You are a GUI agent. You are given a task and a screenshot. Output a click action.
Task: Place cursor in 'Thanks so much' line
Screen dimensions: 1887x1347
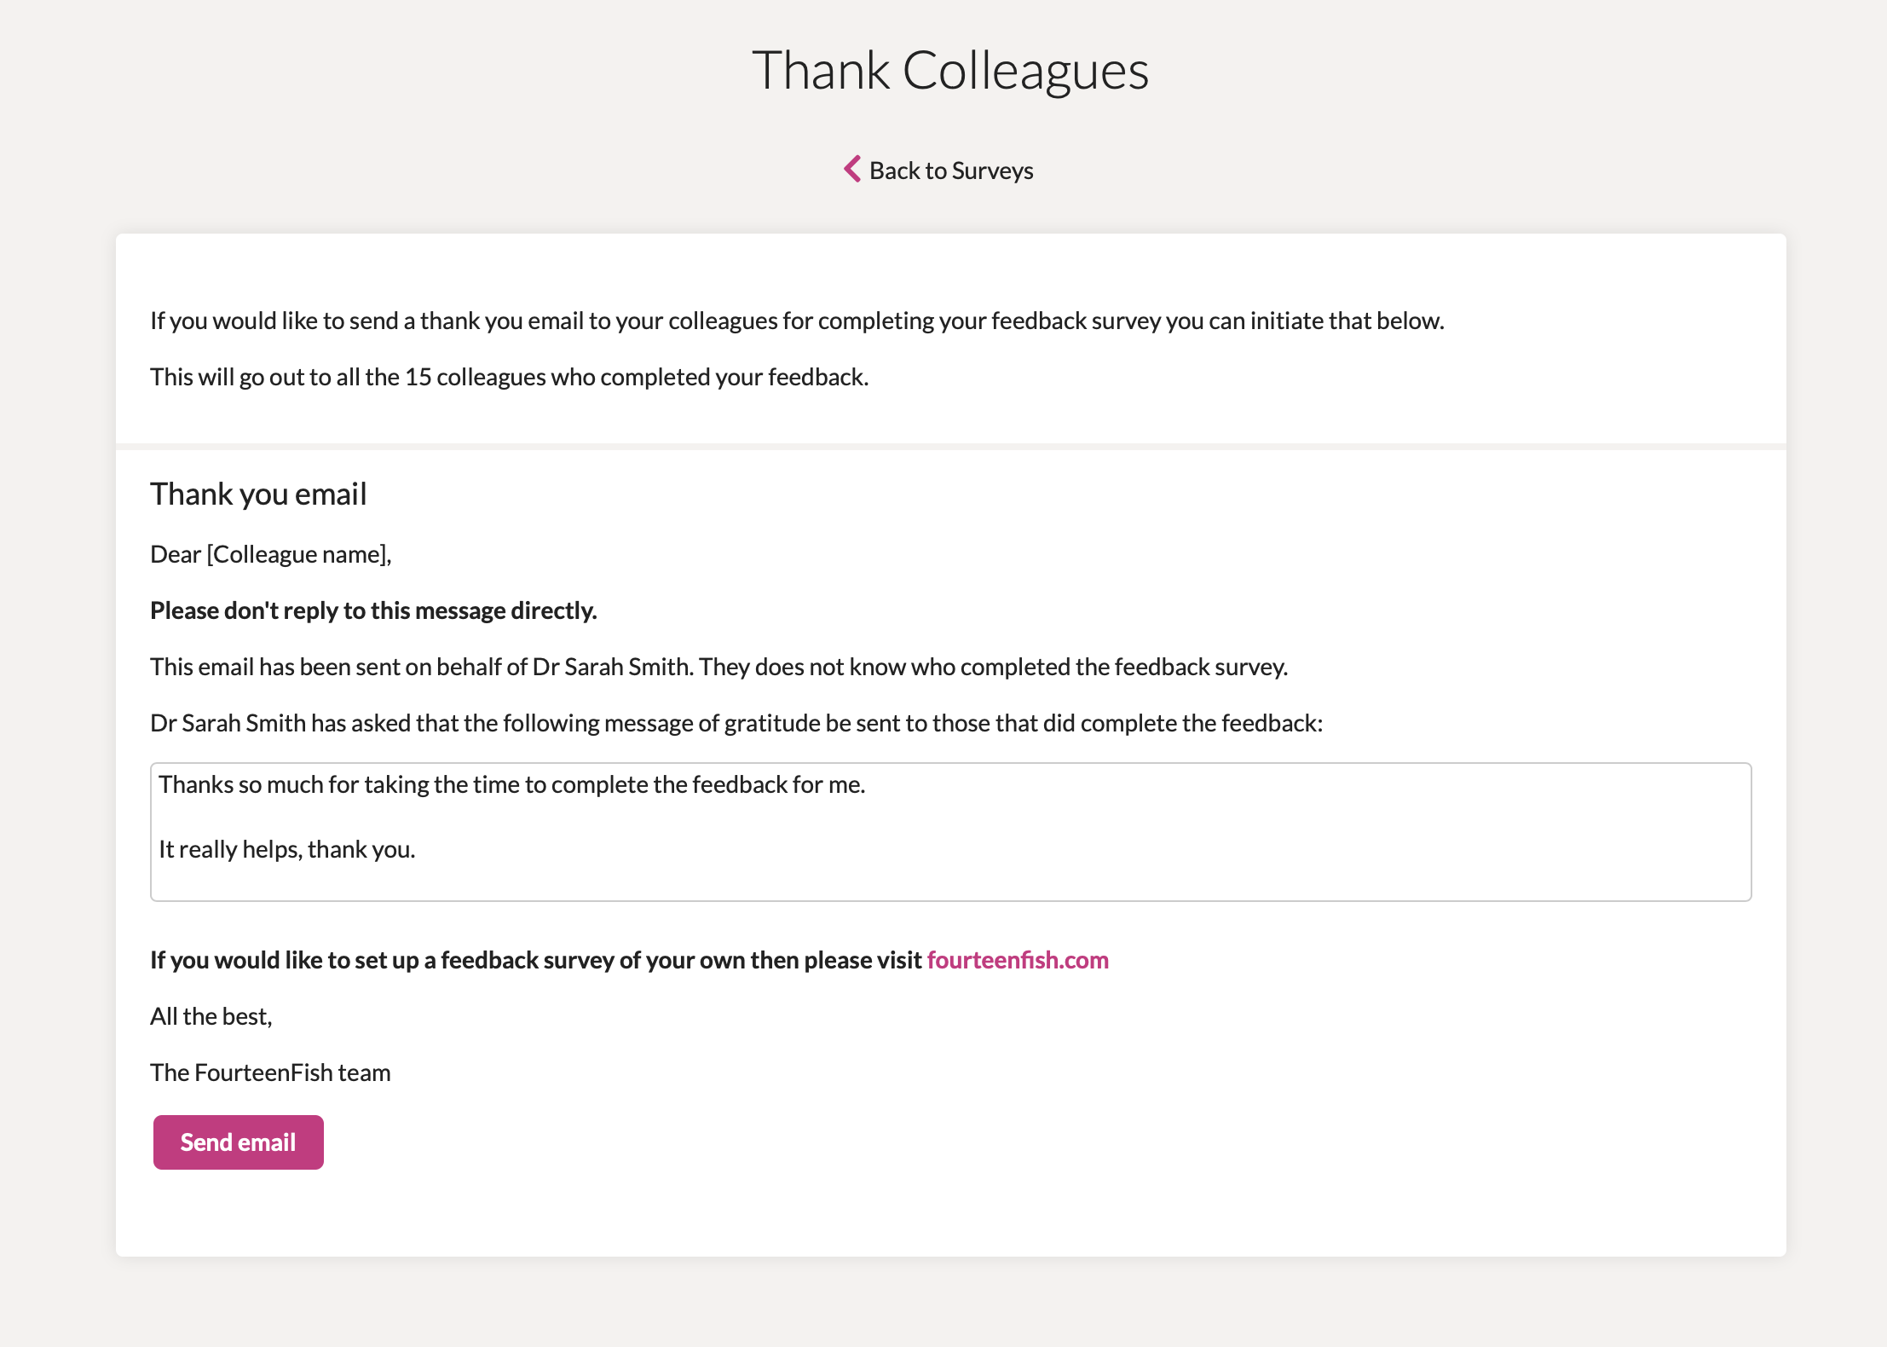[511, 784]
